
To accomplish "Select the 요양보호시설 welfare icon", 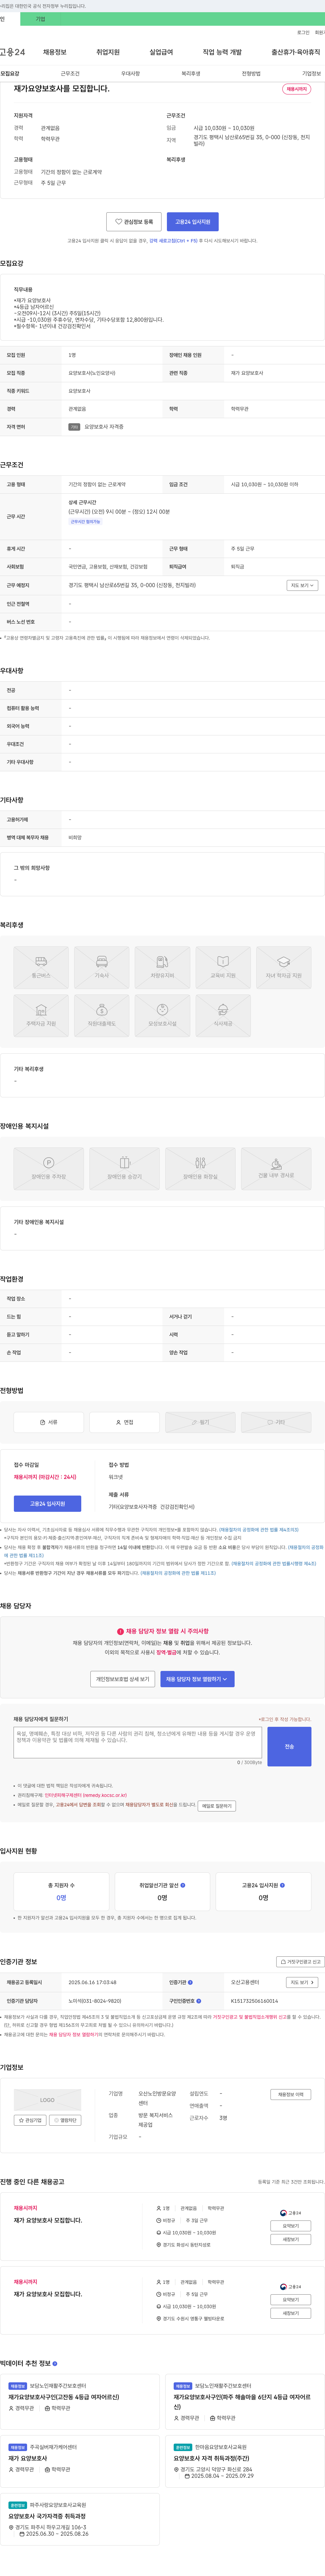I will [162, 1016].
